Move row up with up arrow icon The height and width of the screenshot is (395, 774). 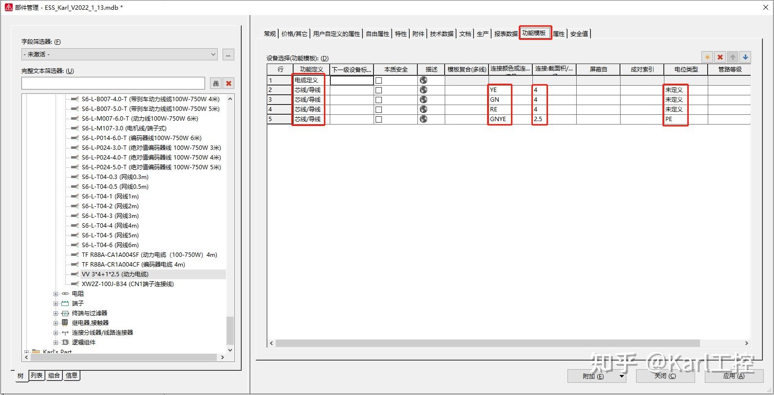pos(733,57)
